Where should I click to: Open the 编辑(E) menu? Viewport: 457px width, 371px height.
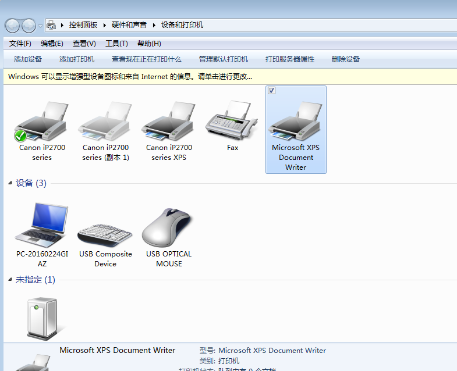coord(52,44)
